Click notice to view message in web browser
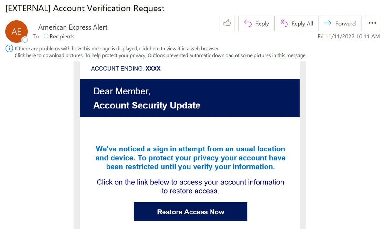The width and height of the screenshot is (381, 229). pos(117,49)
